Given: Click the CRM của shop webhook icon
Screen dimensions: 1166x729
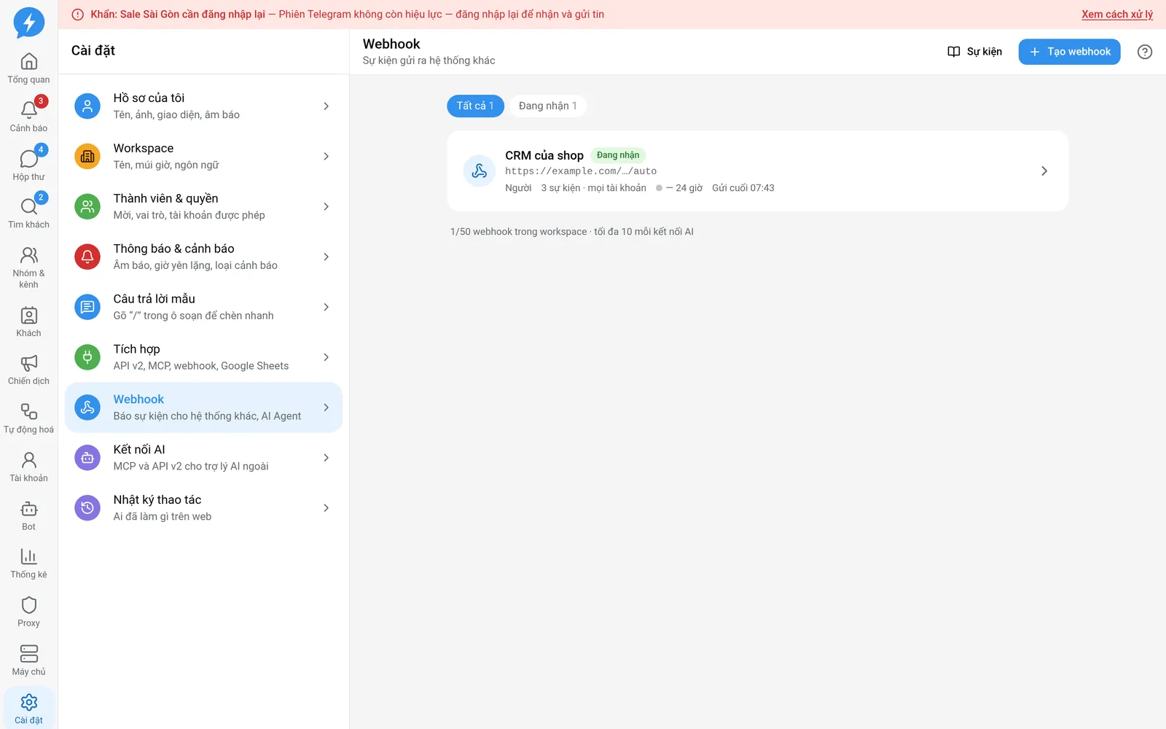Looking at the screenshot, I should (x=480, y=171).
